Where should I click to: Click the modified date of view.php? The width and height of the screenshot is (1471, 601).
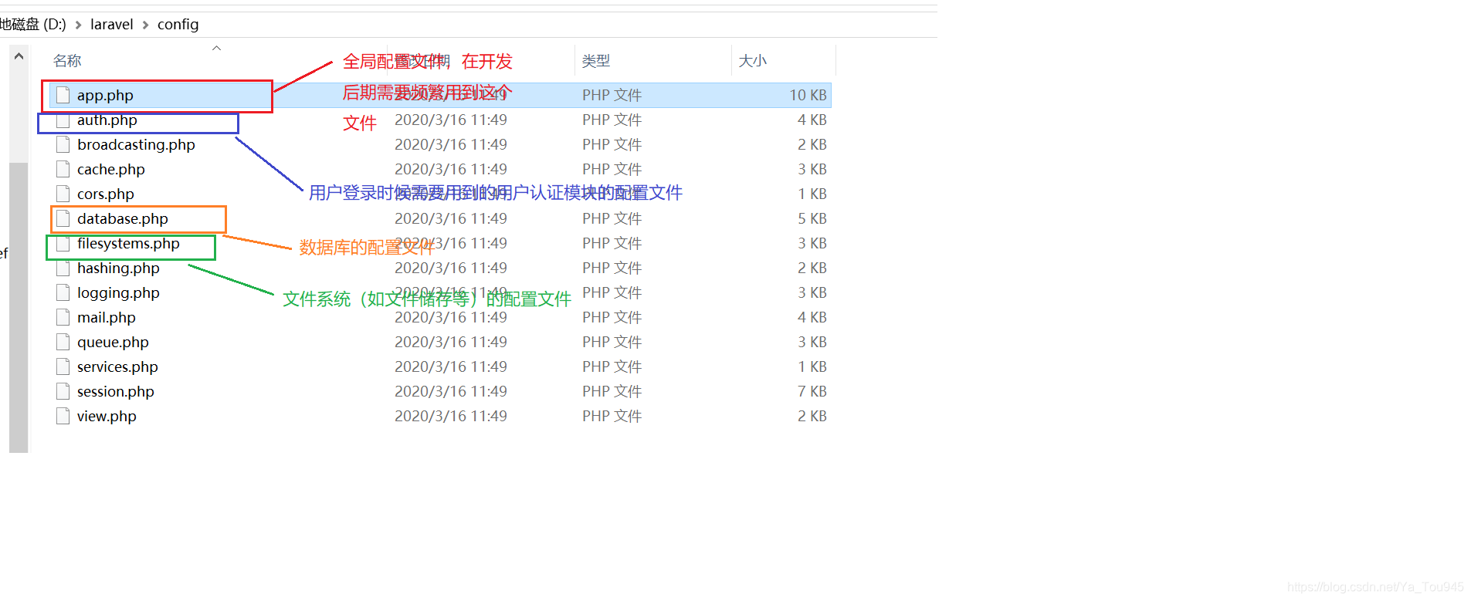451,416
